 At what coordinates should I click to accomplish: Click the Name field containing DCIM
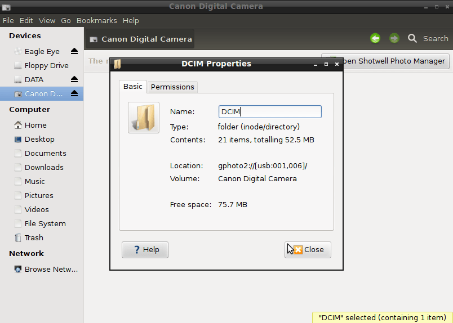tap(270, 112)
